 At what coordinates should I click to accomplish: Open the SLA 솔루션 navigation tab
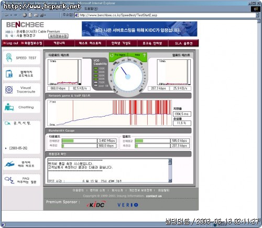tap(183, 43)
